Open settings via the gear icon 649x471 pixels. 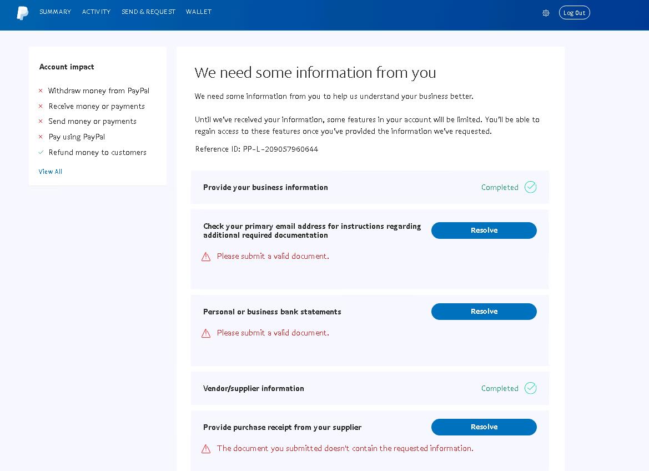[x=546, y=13]
